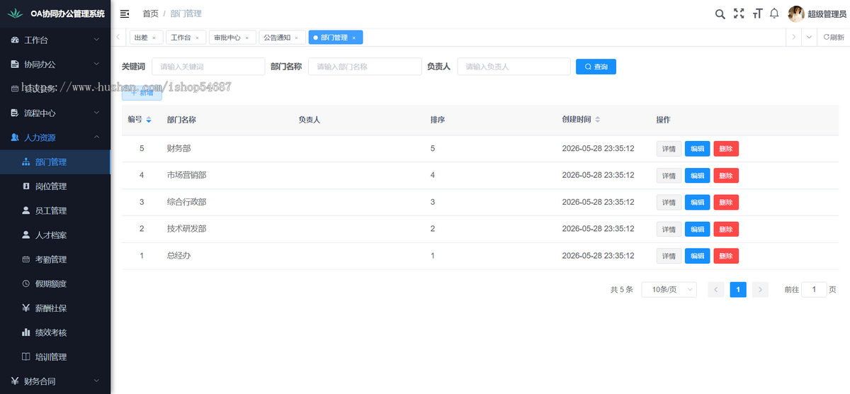This screenshot has height=394, width=850.
Task: Click 编辑 for 技术研发部
Action: coord(697,229)
